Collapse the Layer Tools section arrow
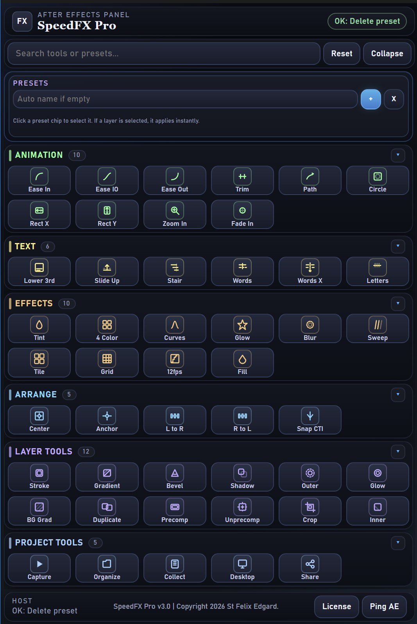This screenshot has height=624, width=417. tap(398, 452)
